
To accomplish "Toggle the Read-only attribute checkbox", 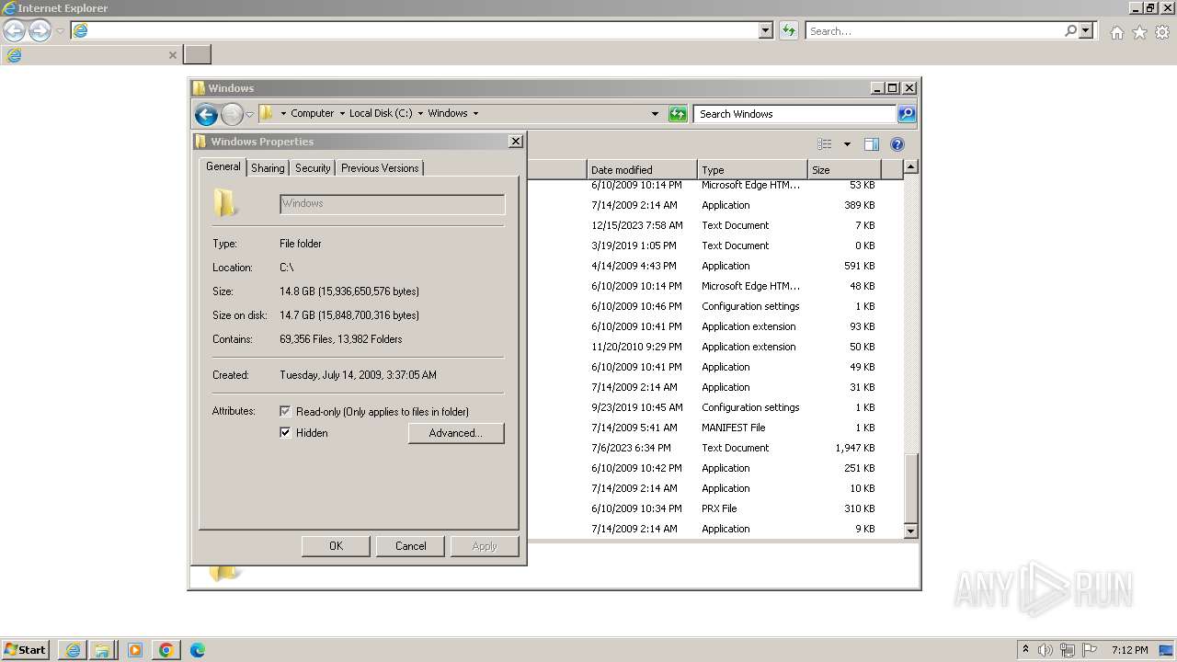I will point(285,412).
